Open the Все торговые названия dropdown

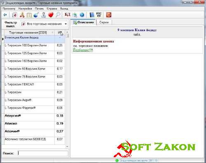[44, 24]
